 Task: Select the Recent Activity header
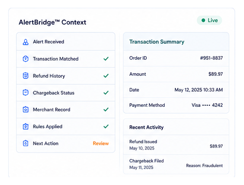coord(146,127)
